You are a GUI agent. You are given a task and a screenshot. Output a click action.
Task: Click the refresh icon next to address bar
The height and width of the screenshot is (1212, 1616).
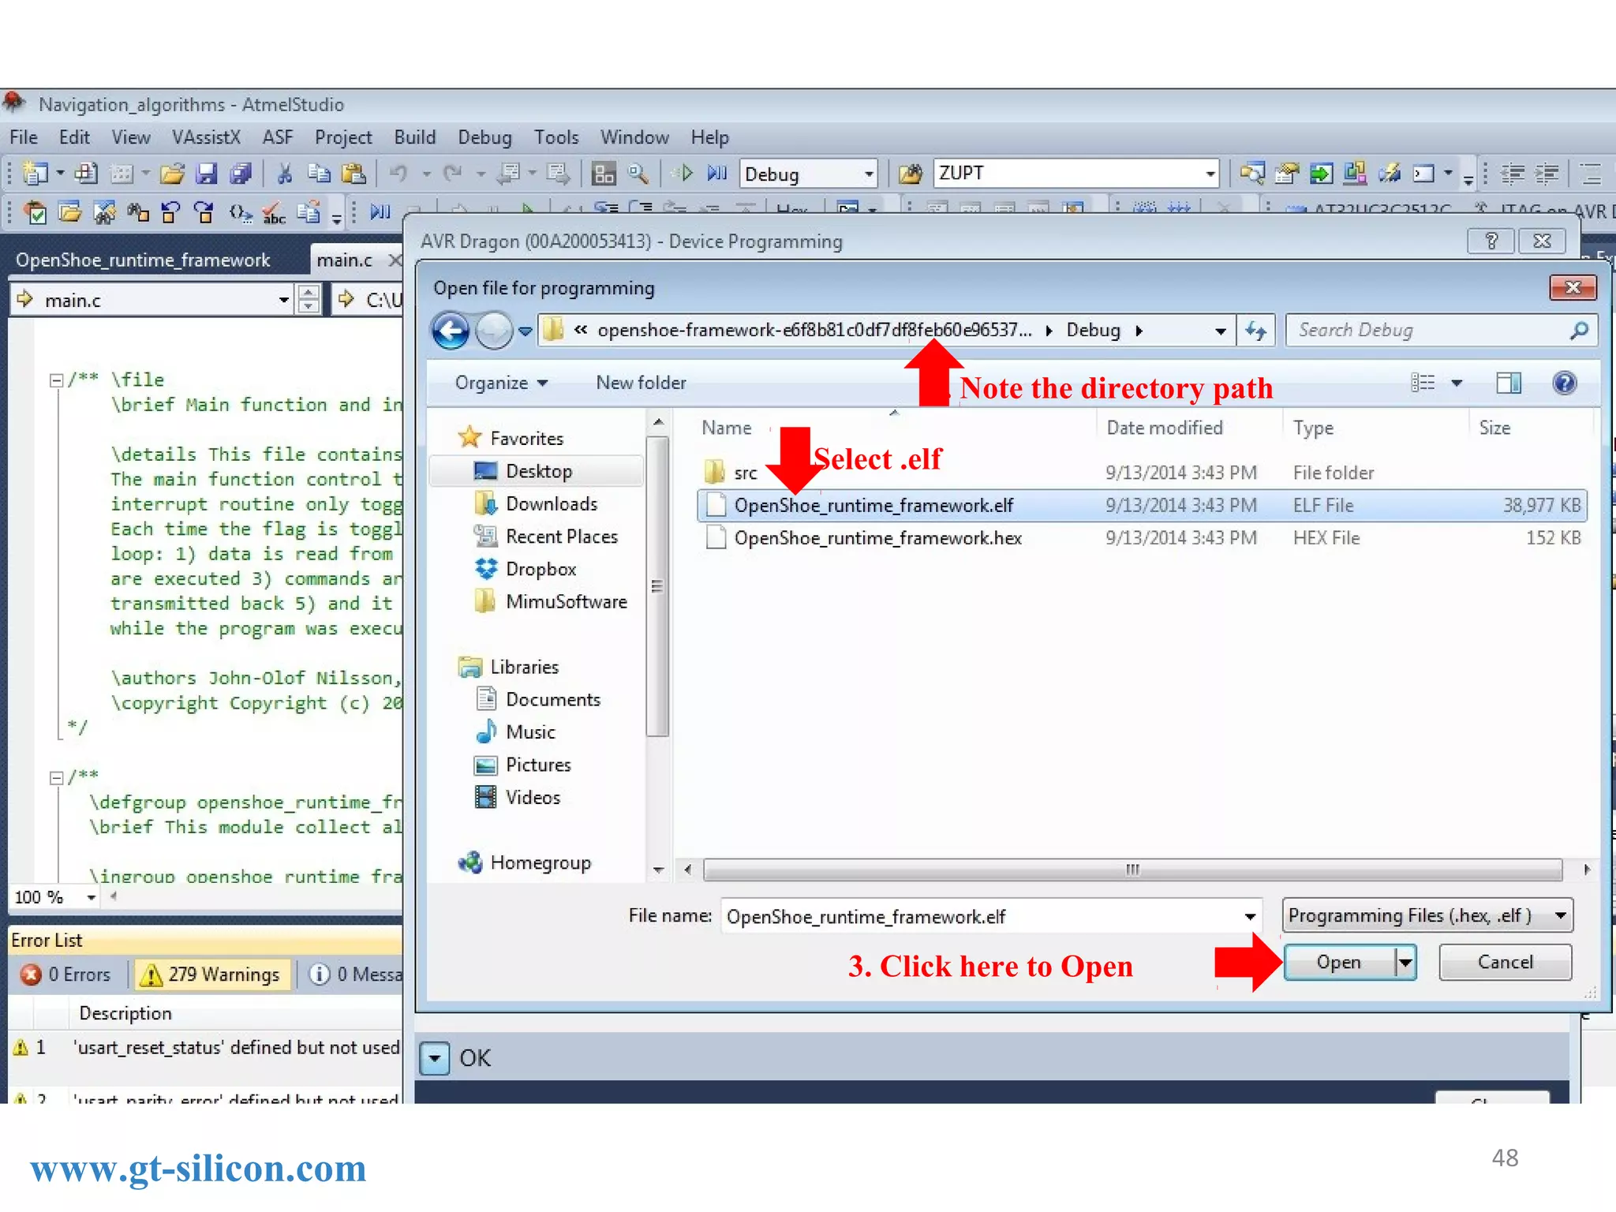point(1255,331)
